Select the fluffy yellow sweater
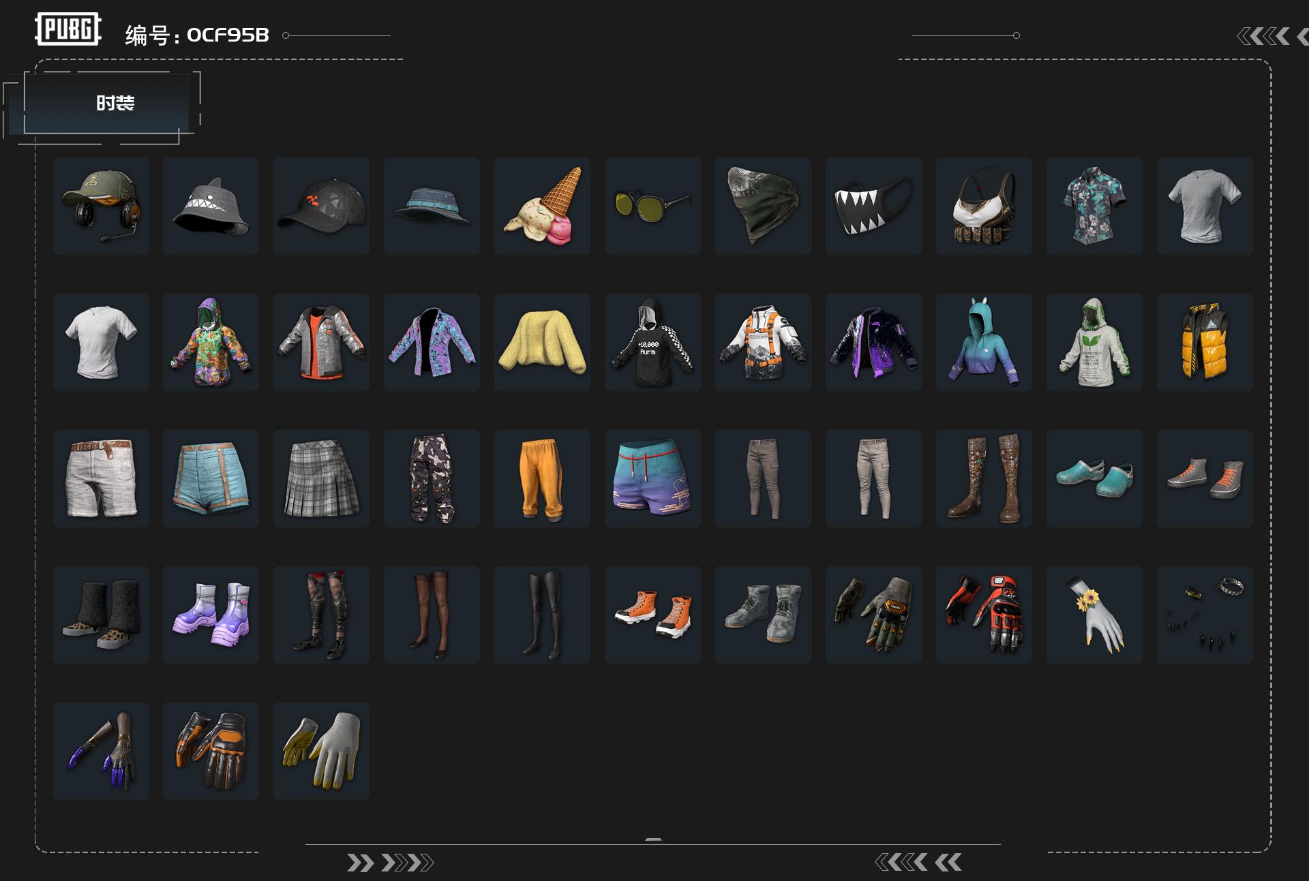This screenshot has height=881, width=1309. [x=542, y=342]
